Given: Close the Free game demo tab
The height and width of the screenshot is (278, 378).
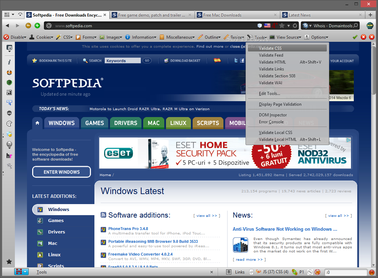Looking at the screenshot, I should (190, 15).
